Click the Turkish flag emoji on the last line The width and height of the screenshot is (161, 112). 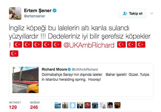(x=14, y=54)
